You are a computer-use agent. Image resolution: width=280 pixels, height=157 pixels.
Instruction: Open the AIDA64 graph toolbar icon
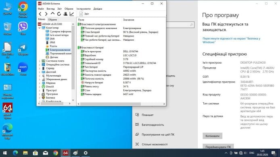pos(72,14)
